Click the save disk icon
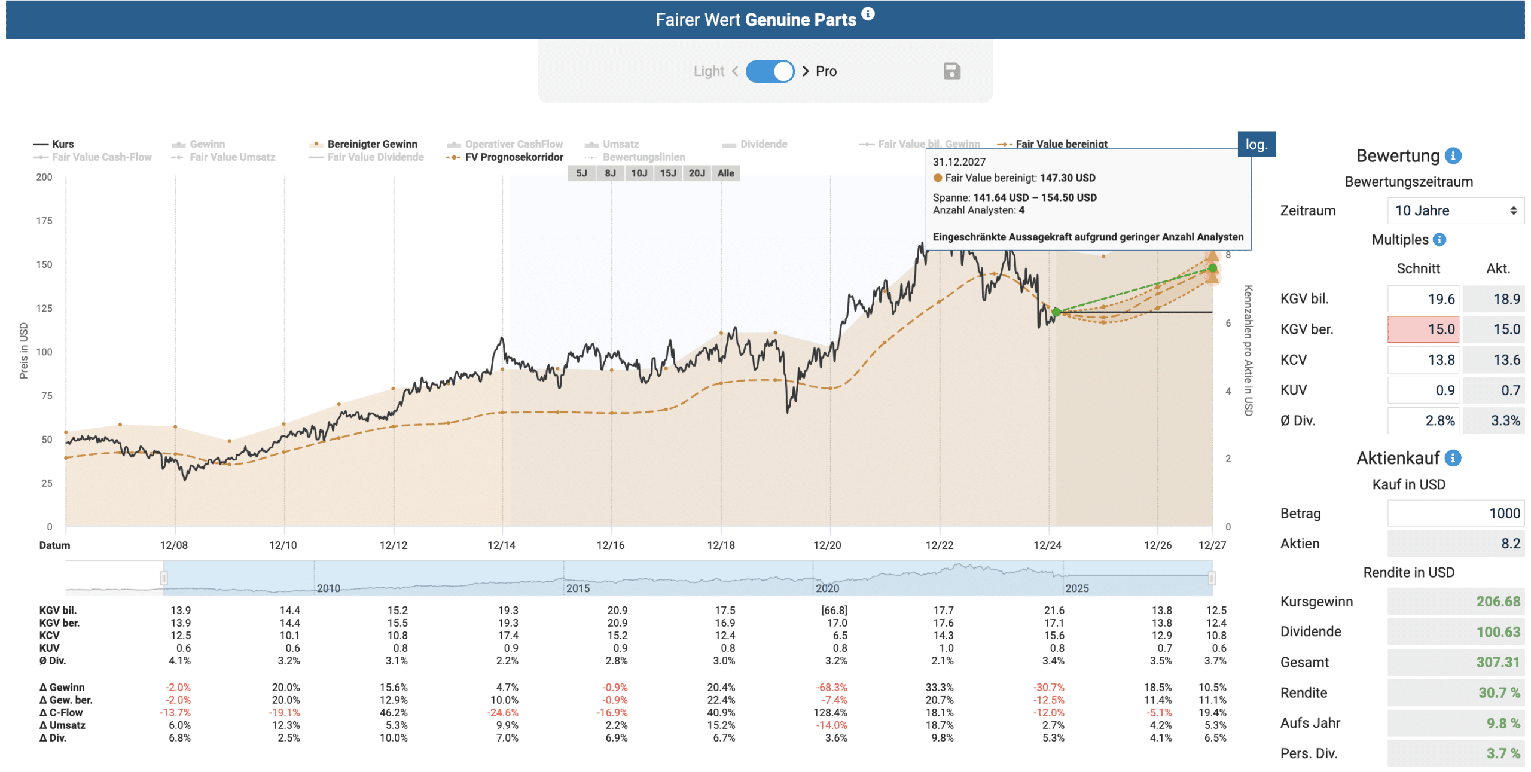The width and height of the screenshot is (1531, 772). pyautogui.click(x=951, y=71)
